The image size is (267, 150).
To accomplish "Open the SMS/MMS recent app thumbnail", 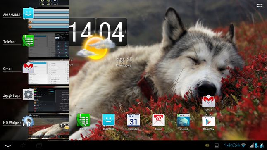I will (49, 19).
